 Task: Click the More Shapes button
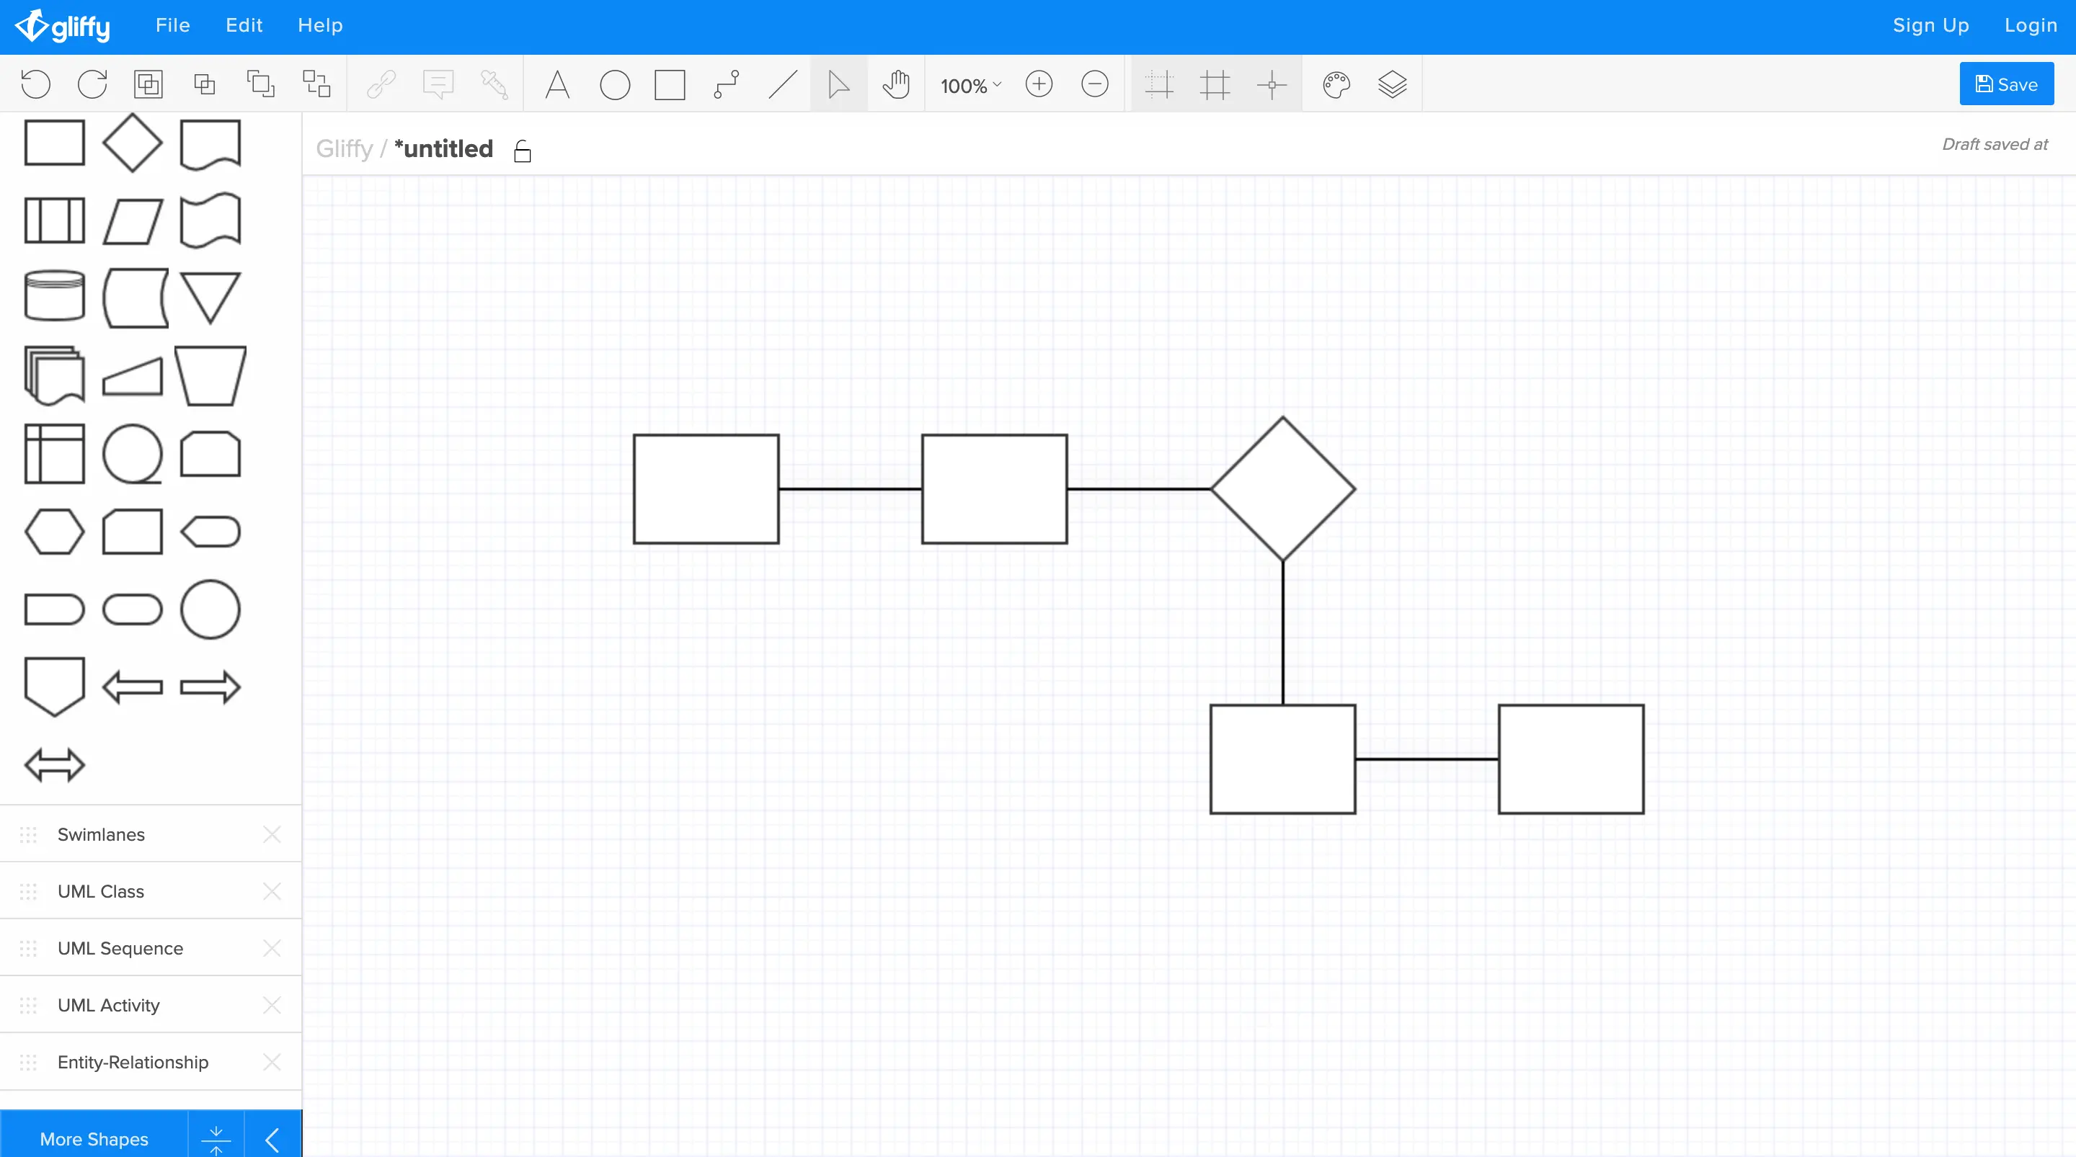click(94, 1138)
